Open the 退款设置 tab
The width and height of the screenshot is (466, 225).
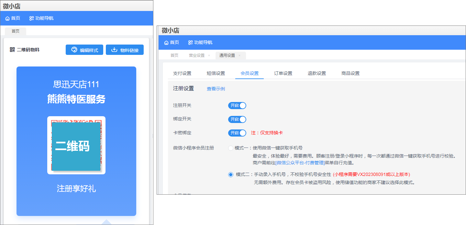click(317, 73)
